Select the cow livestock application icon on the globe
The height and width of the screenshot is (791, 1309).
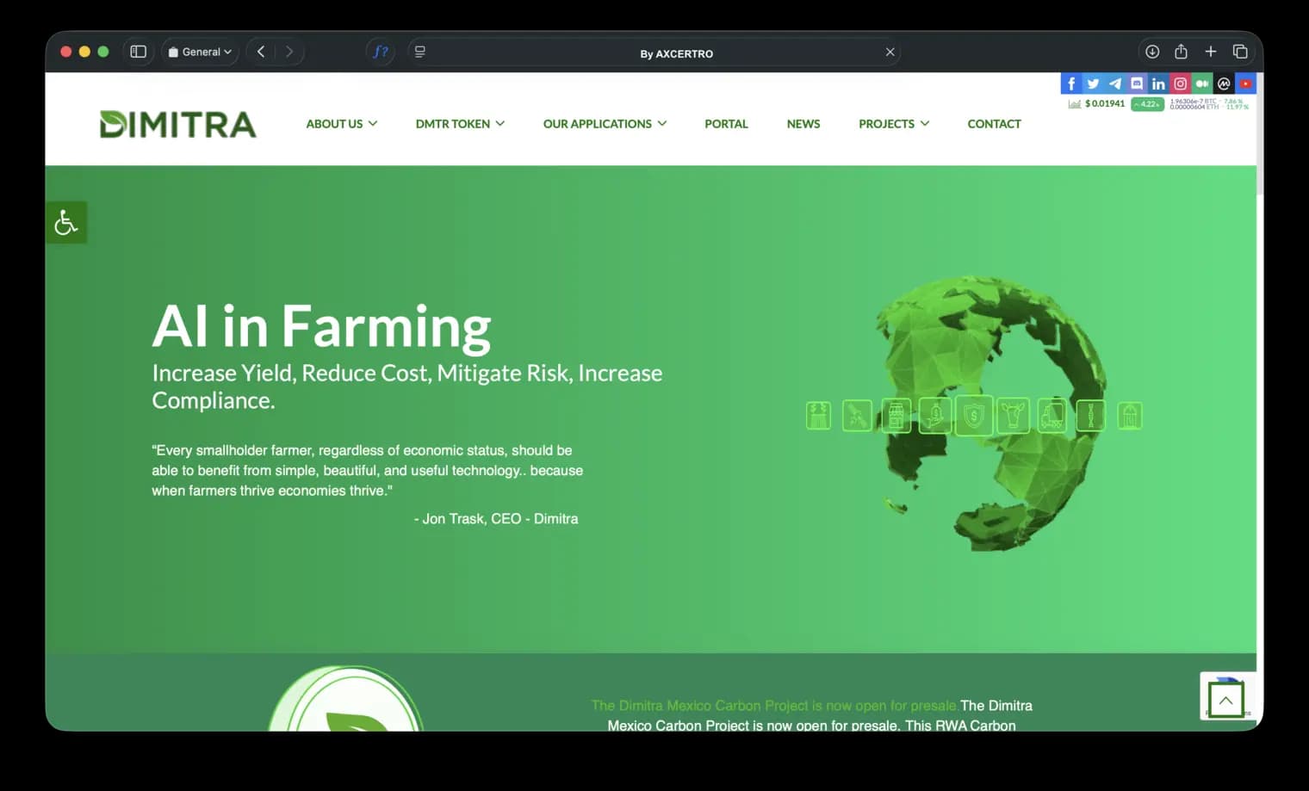click(1013, 415)
